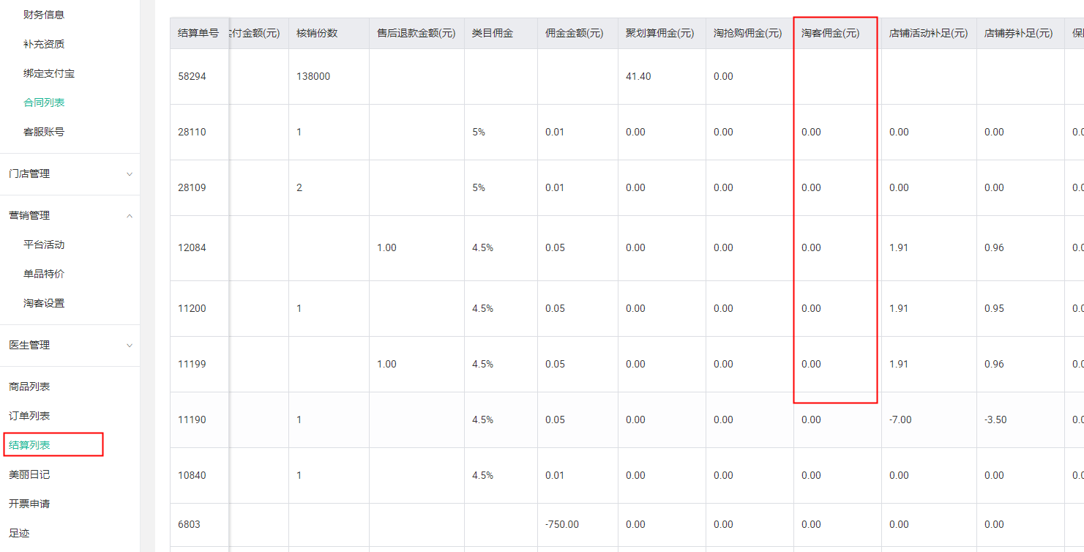Select settlement number 12084

point(192,247)
